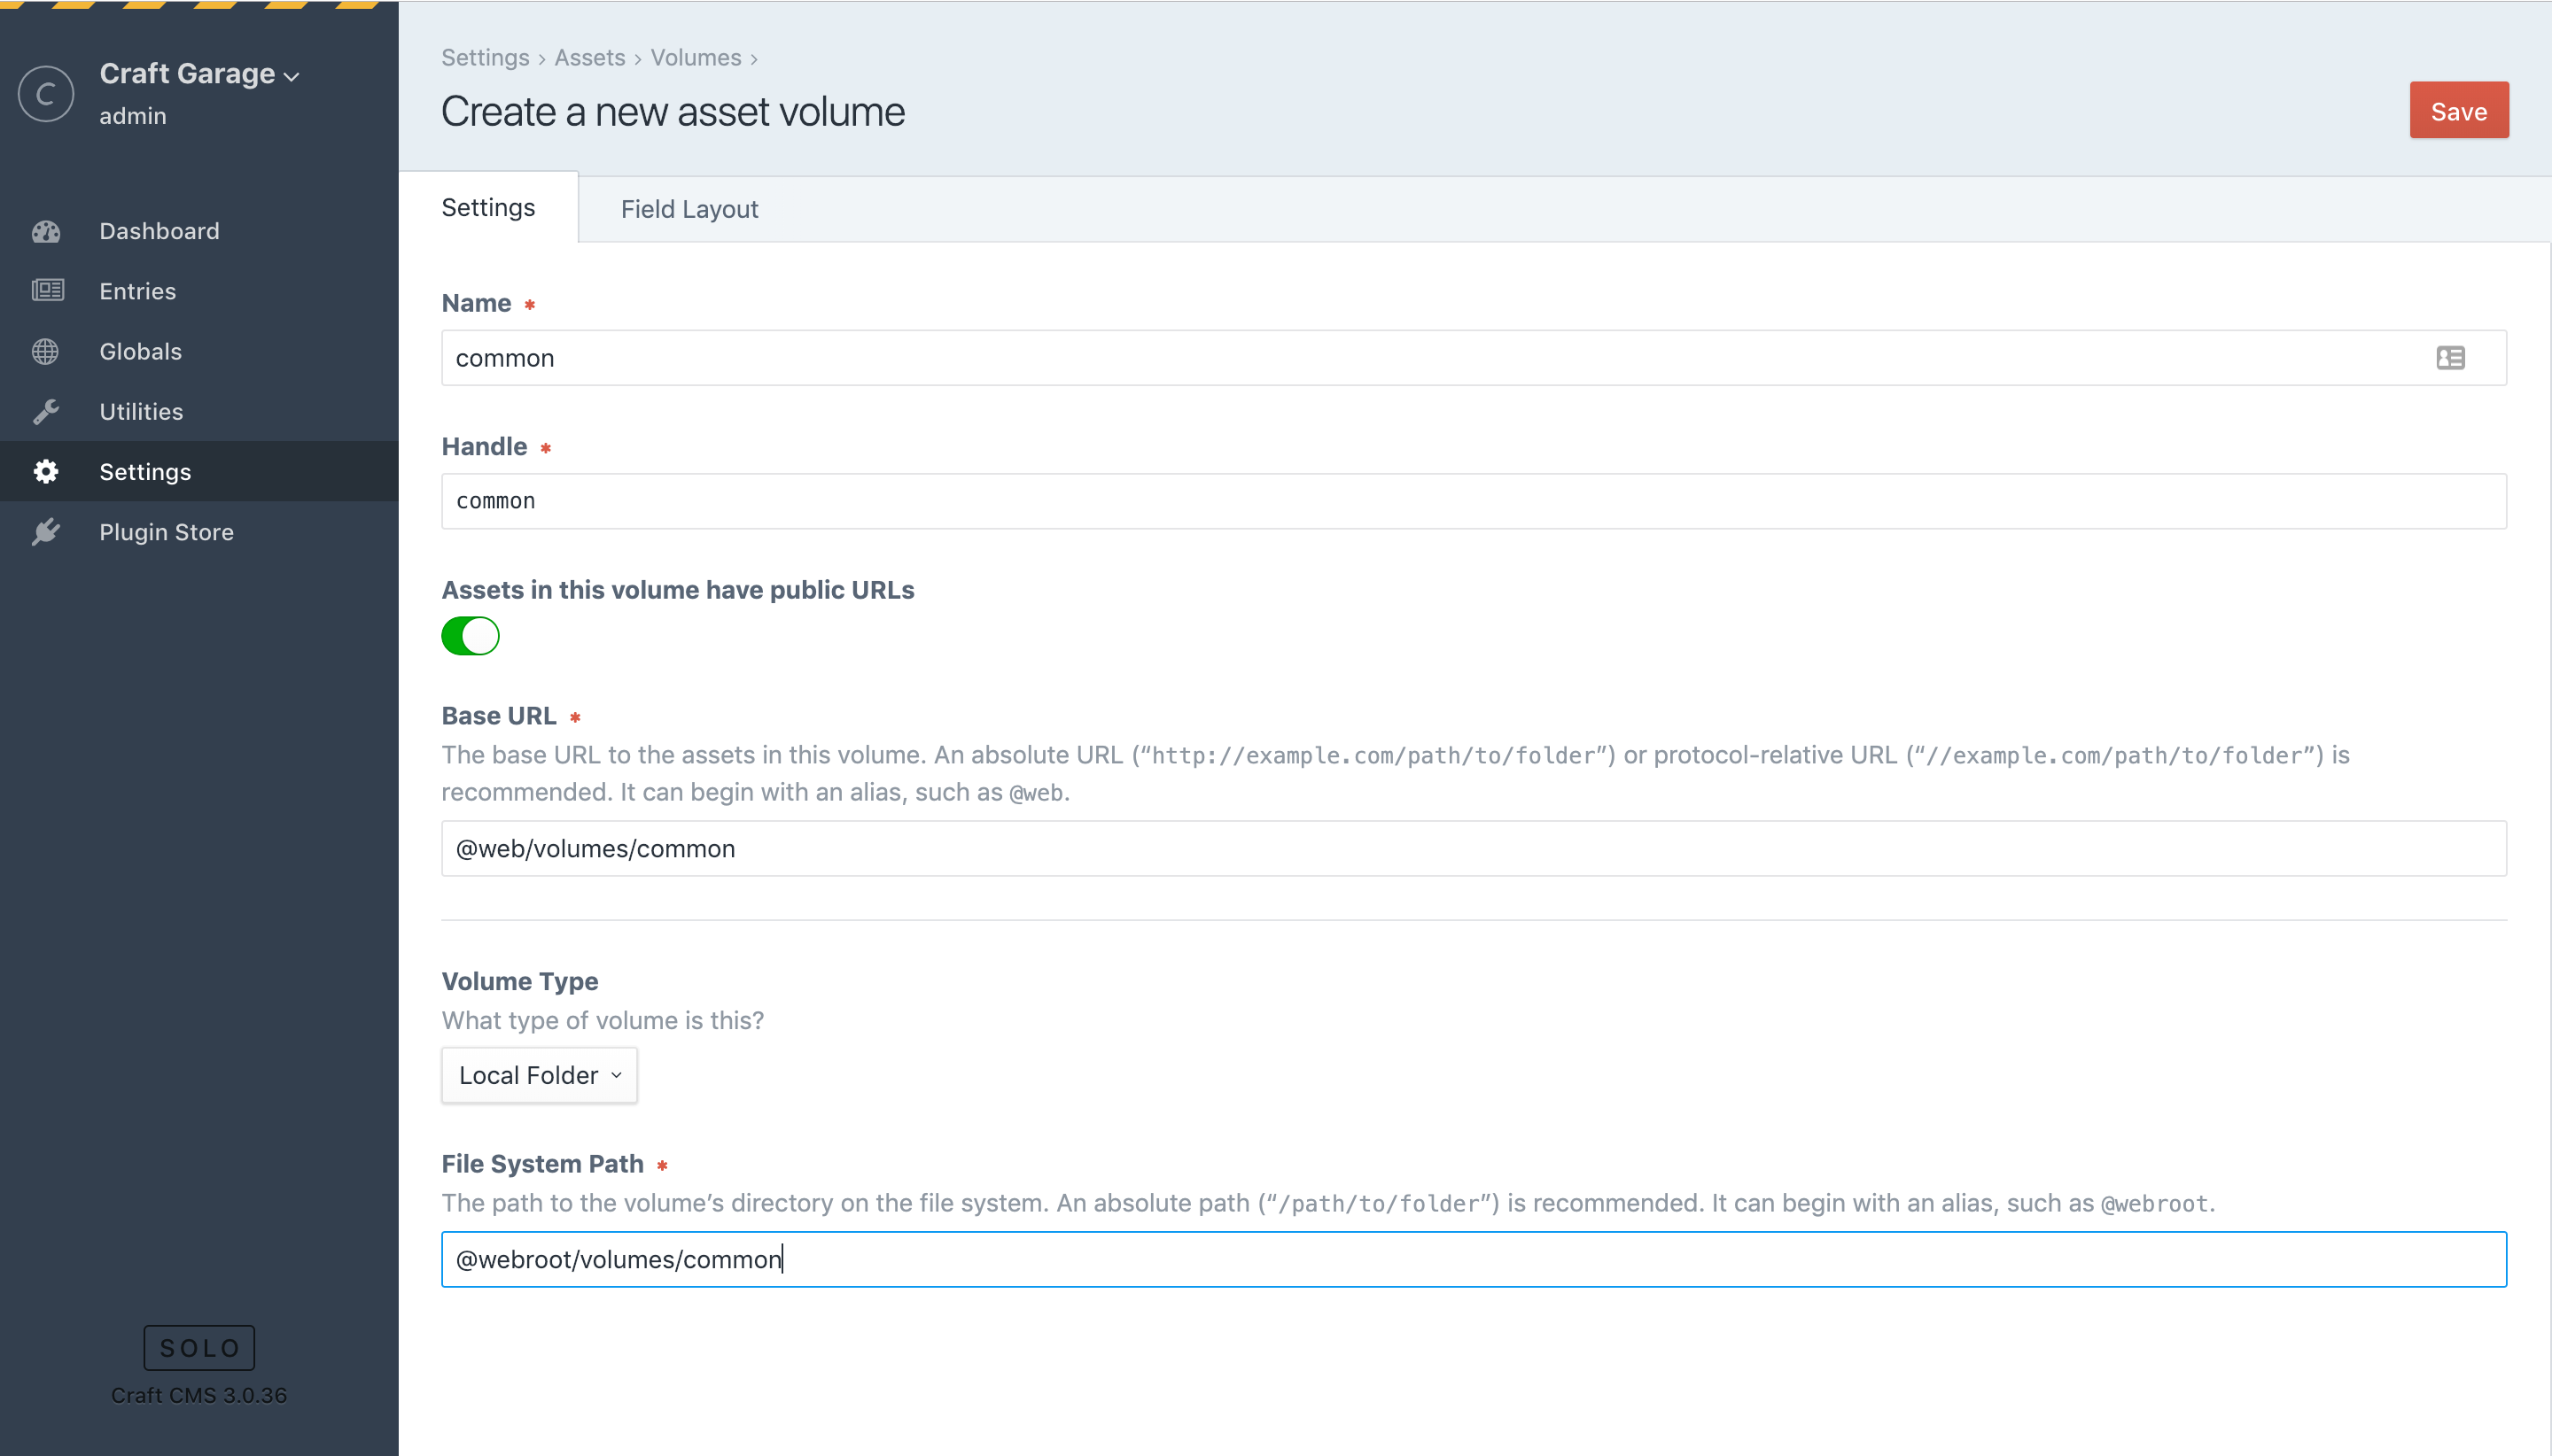Disable the public URLs lightswitch
The image size is (2552, 1456).
click(471, 636)
